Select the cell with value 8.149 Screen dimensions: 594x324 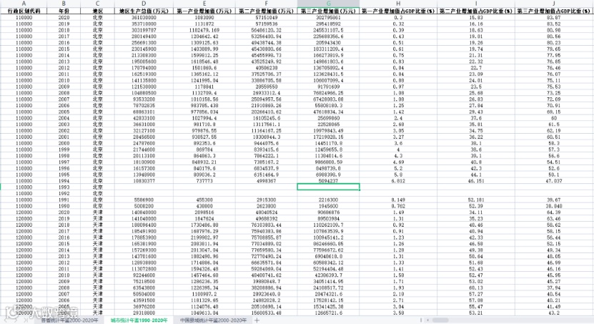(398, 200)
